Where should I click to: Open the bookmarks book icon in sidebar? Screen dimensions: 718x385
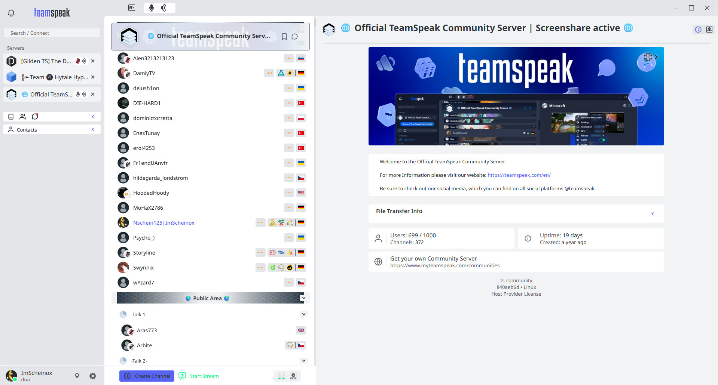(x=11, y=117)
